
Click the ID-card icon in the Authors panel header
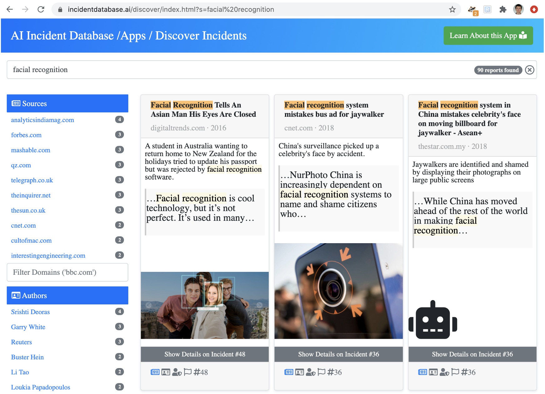16,295
